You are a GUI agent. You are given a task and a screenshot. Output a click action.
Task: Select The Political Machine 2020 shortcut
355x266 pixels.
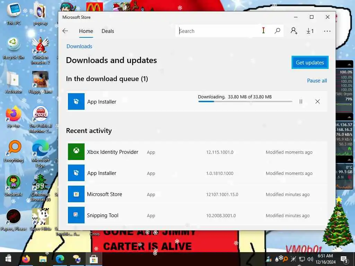[x=40, y=119]
